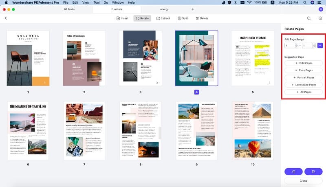
Task: Click the date and time display
Action: coord(288,2)
